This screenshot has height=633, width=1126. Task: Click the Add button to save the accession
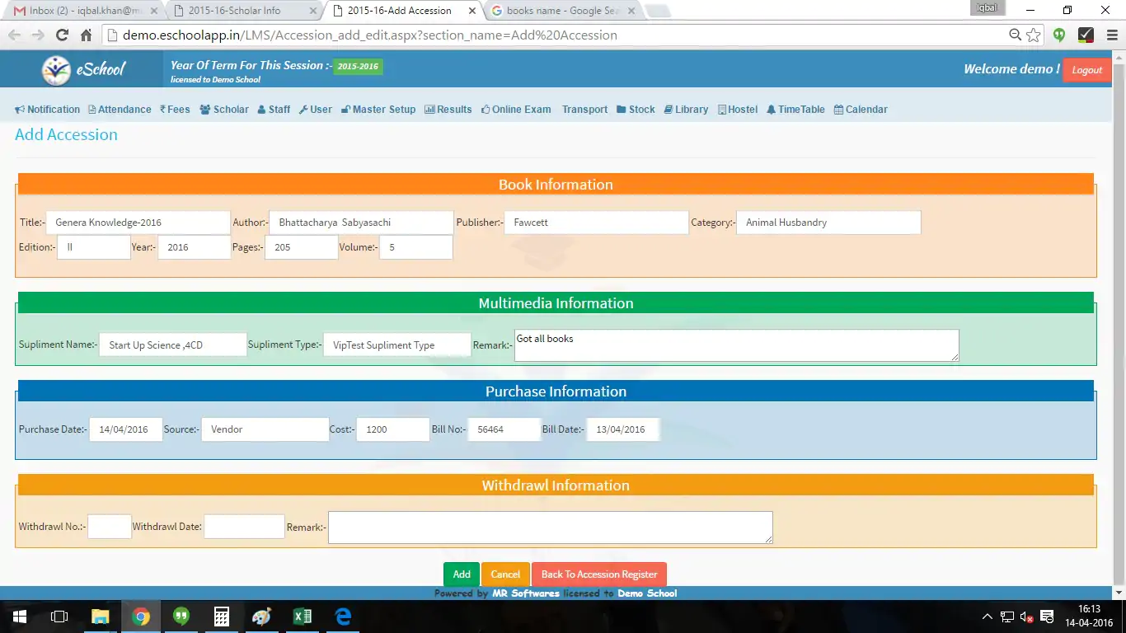coord(461,574)
